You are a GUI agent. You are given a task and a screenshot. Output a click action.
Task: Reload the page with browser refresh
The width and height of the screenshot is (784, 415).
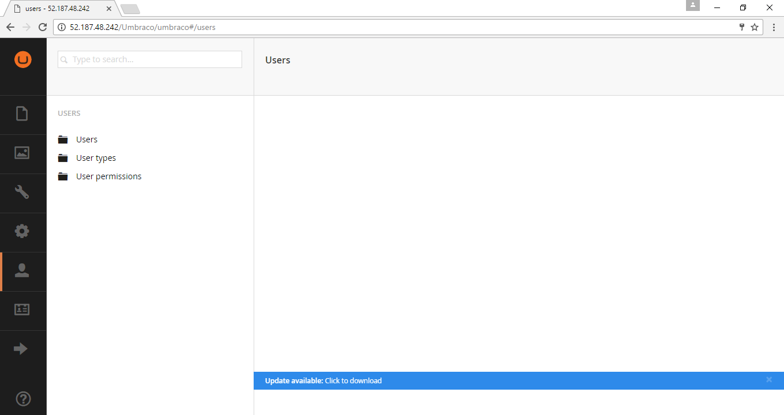(42, 27)
